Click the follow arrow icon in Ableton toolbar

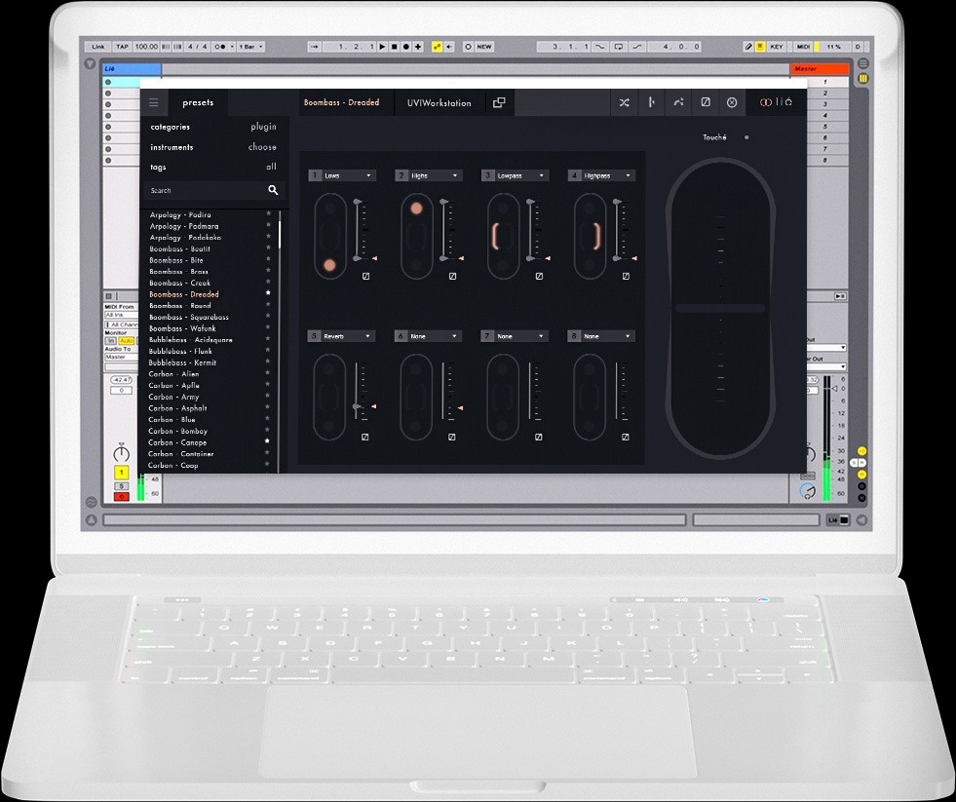(x=315, y=47)
